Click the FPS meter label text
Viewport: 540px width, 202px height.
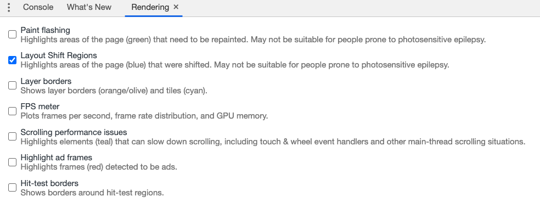[x=40, y=106]
